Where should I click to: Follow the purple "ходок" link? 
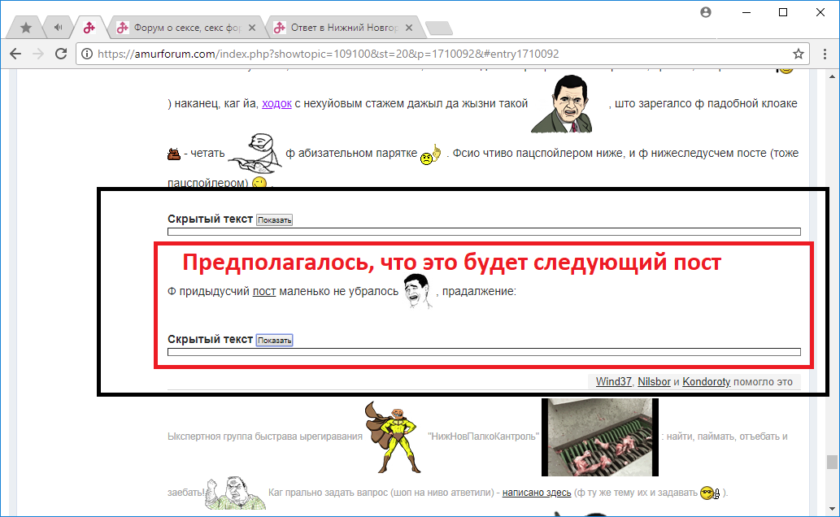coord(276,104)
